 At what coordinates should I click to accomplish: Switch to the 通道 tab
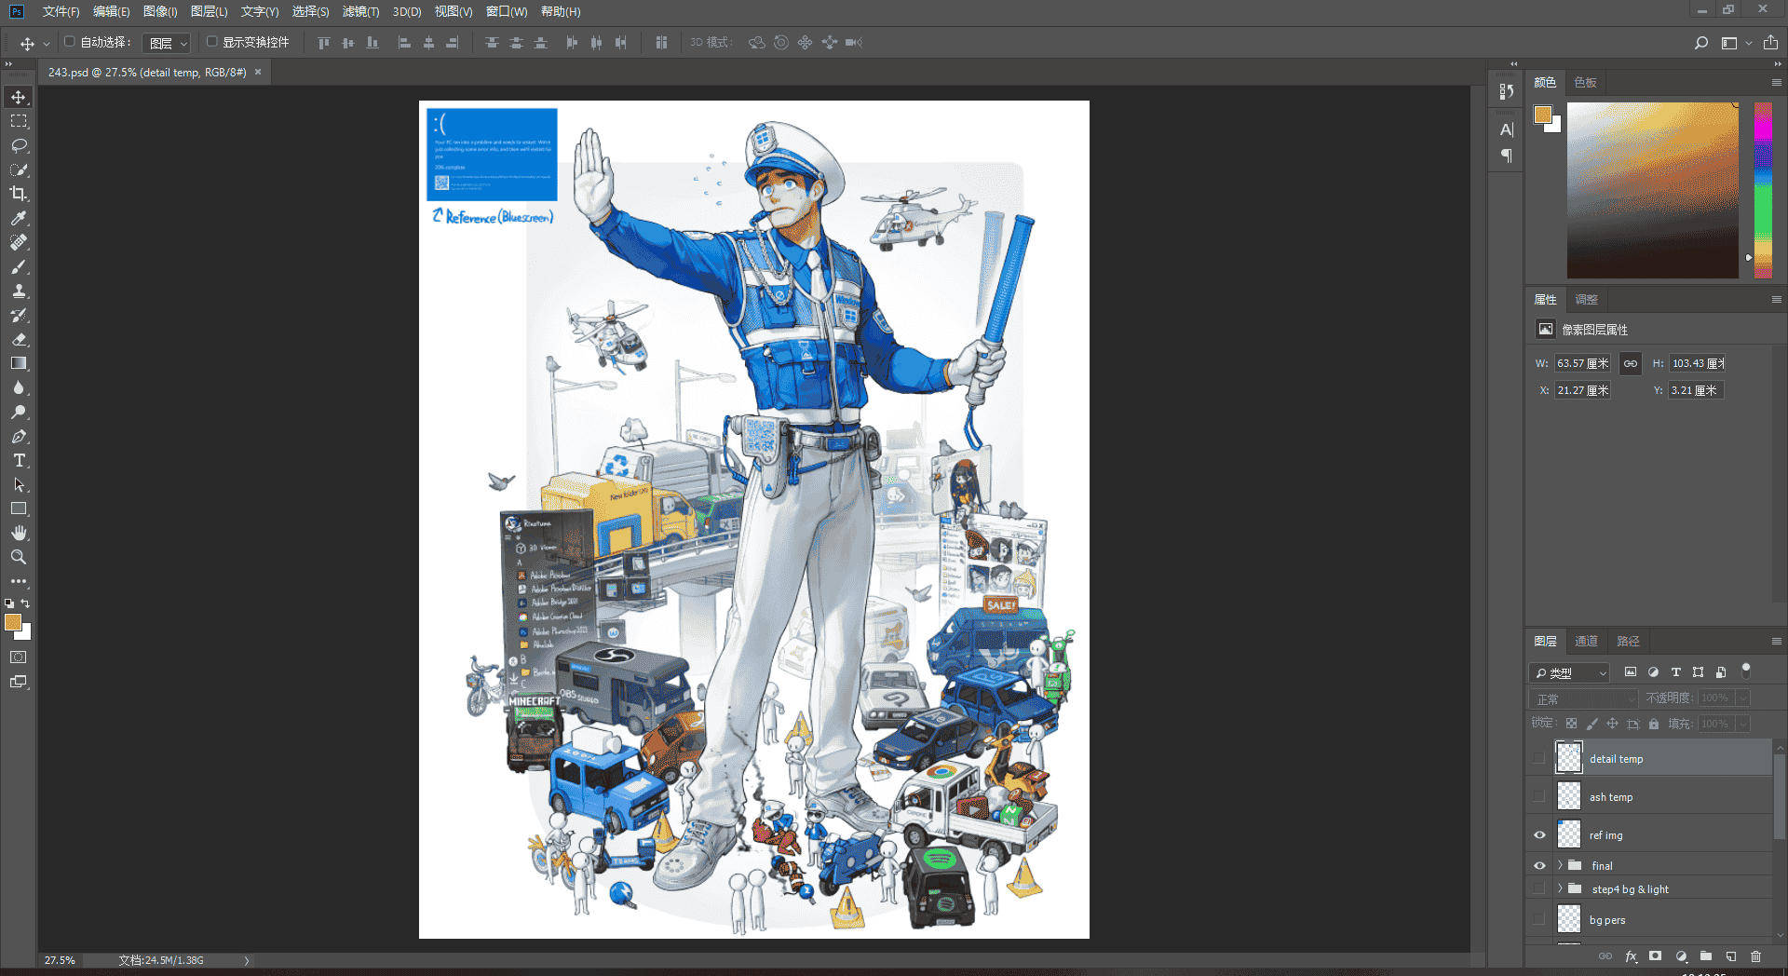pos(1586,642)
